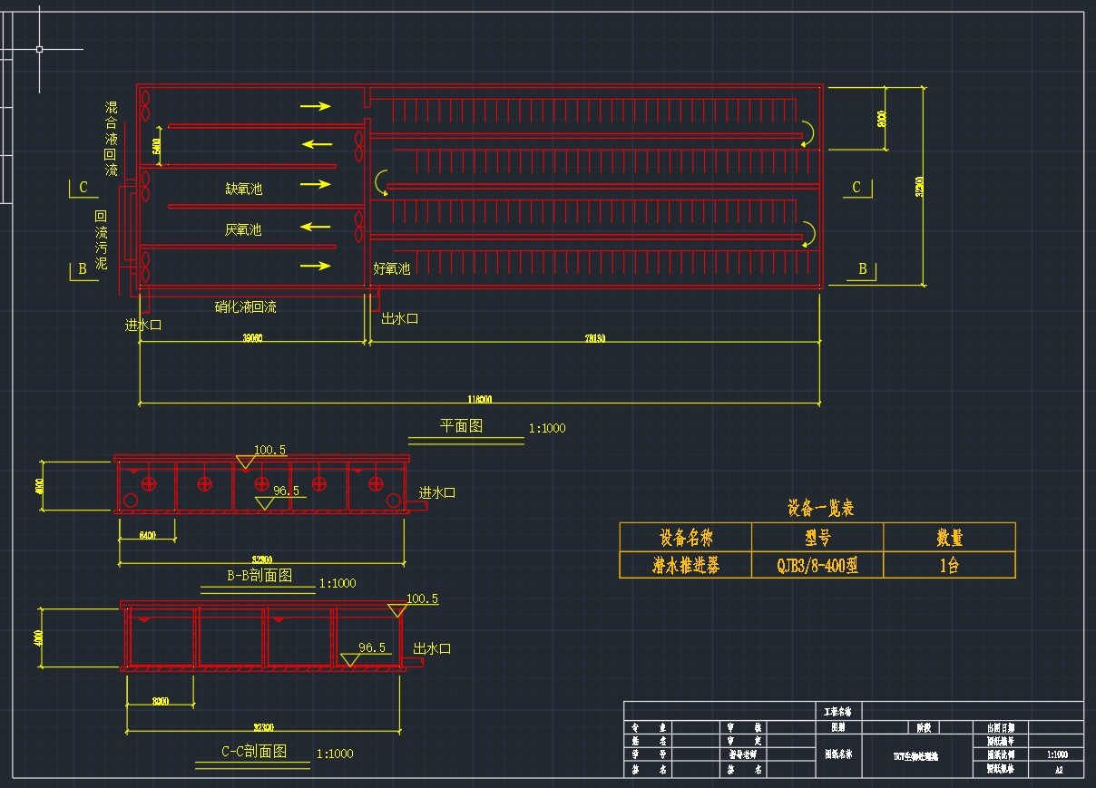Select the 96.5 elevation in C-C section
This screenshot has height=788, width=1096.
372,647
